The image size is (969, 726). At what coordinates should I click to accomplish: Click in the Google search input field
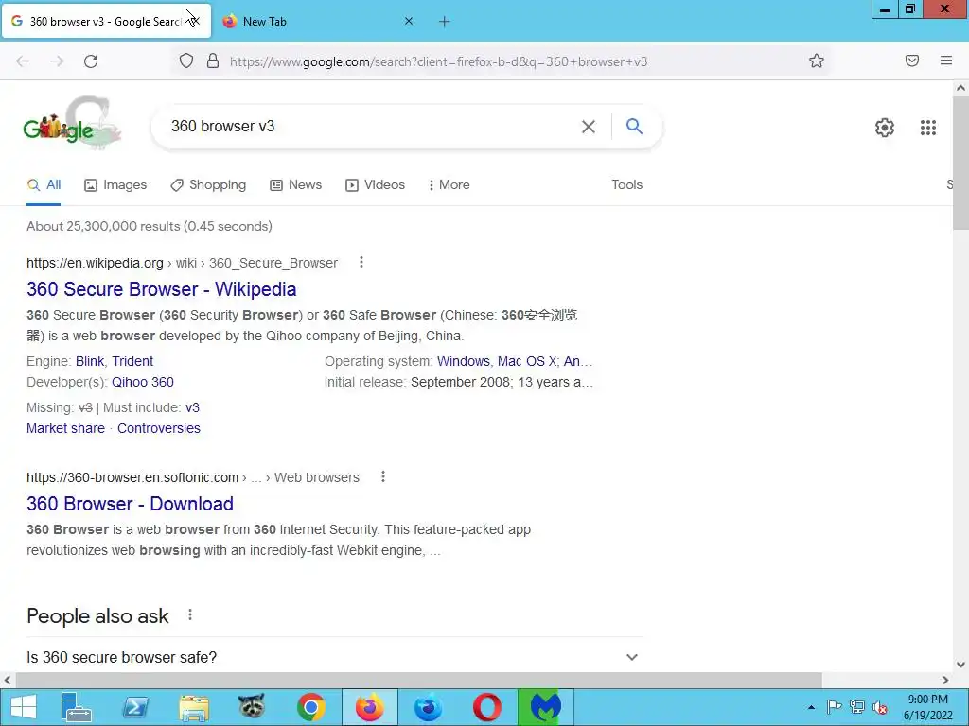[x=371, y=126]
